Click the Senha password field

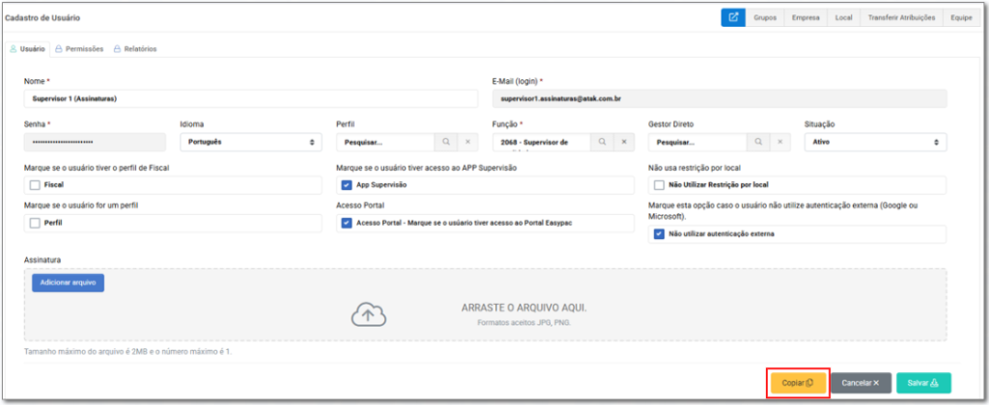pyautogui.click(x=95, y=143)
